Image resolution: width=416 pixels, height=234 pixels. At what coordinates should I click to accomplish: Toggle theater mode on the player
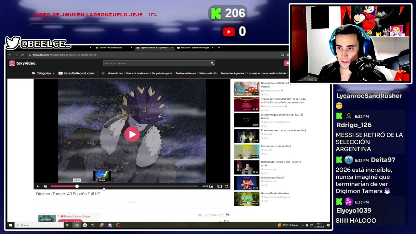click(220, 186)
